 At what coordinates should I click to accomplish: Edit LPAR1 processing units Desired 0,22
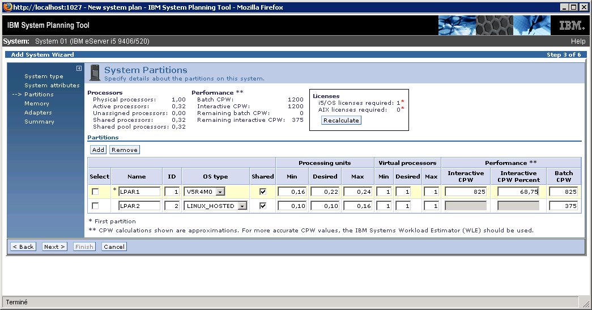pyautogui.click(x=325, y=192)
